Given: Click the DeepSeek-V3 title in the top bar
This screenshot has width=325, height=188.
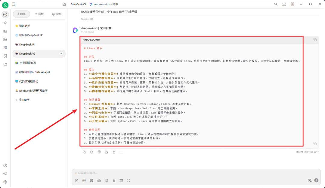Looking at the screenshot, I should pyautogui.click(x=78, y=4).
